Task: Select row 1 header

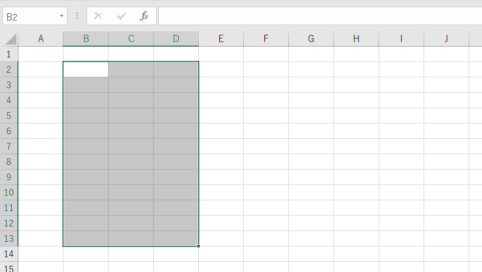Action: point(9,54)
